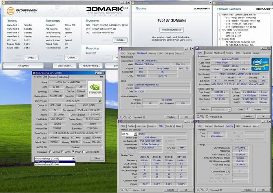
Task: Click the DRAM Frequency value in CPU-Z Memory
Action: (240, 148)
